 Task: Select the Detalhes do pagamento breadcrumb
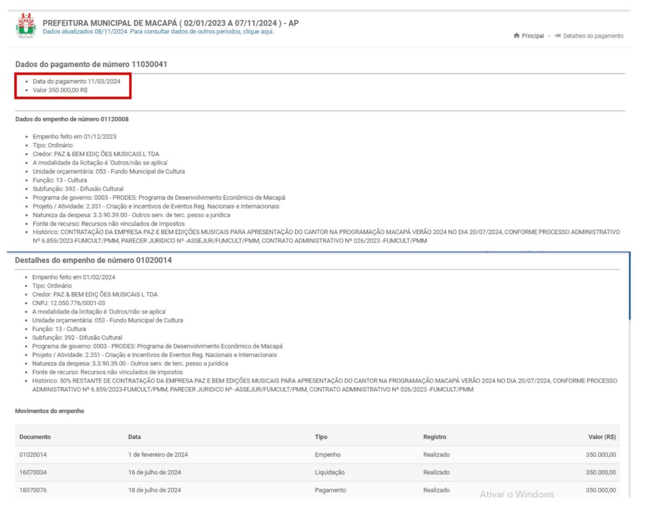(593, 36)
